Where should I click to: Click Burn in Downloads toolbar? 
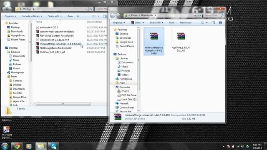pyautogui.click(x=171, y=22)
